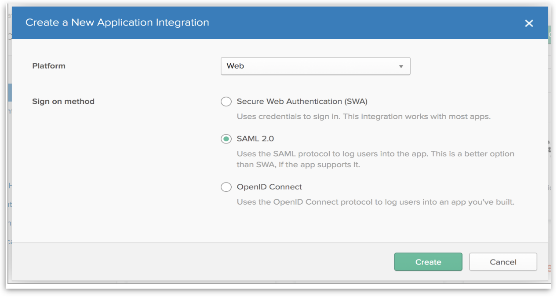Screen dimensions: 557x297
Task: Click the 'OpenID Connect' option label
Action: (x=269, y=187)
